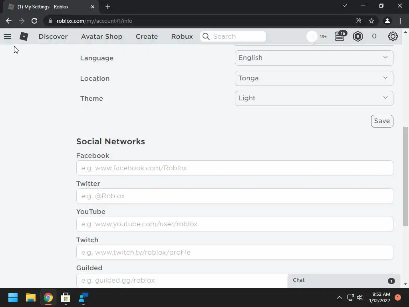This screenshot has width=409, height=307.
Task: Click into the Twitch profile field
Action: point(234,253)
